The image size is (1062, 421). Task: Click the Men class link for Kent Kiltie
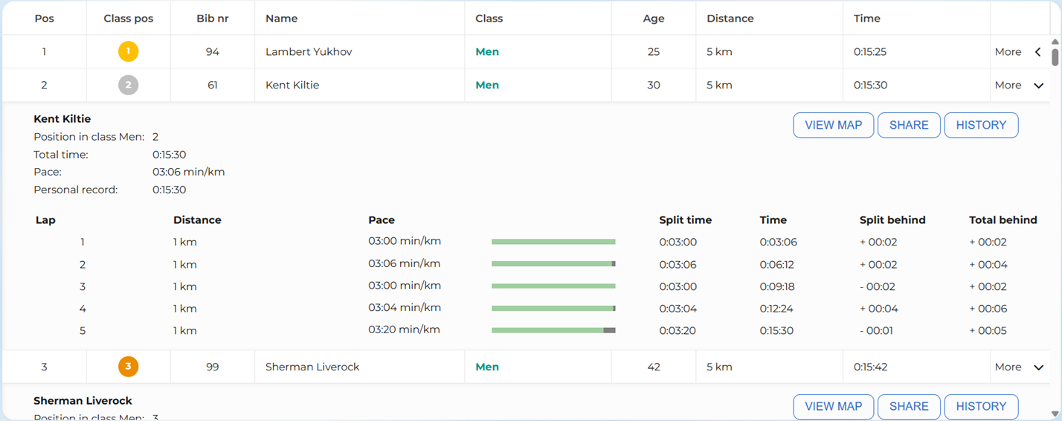(487, 86)
